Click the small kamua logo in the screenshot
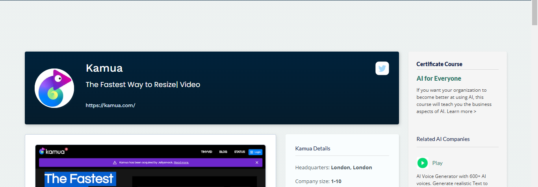This screenshot has height=187, width=538. click(x=54, y=152)
